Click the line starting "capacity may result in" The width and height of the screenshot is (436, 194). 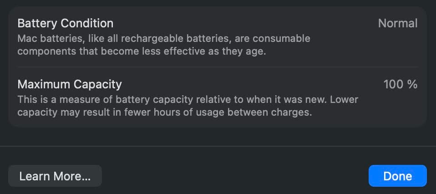click(x=164, y=112)
